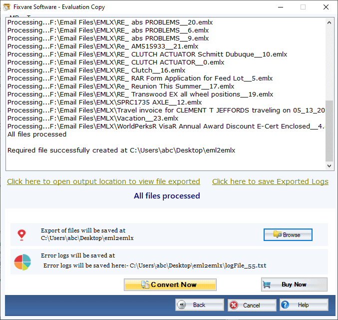Screen dimensions: 338x320
Task: Select log line 'Vacation__23.emlx'
Action: pyautogui.click(x=93, y=118)
